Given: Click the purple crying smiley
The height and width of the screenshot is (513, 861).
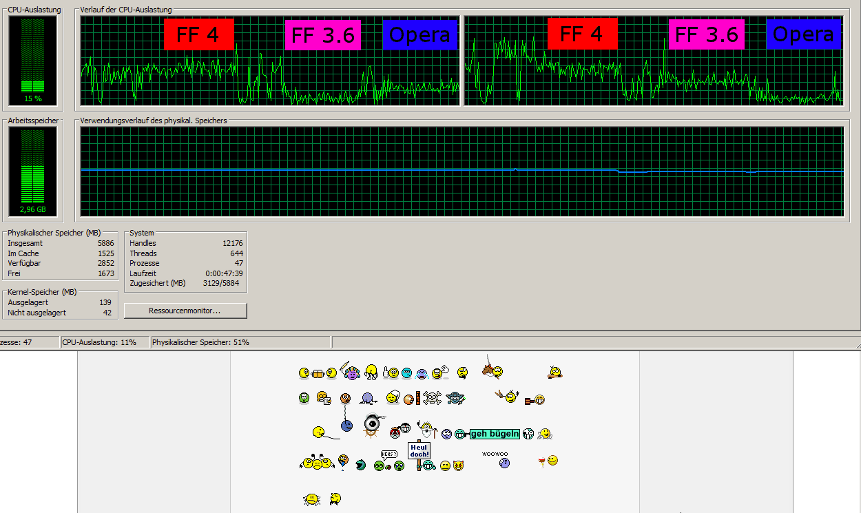Looking at the screenshot, I should [422, 374].
